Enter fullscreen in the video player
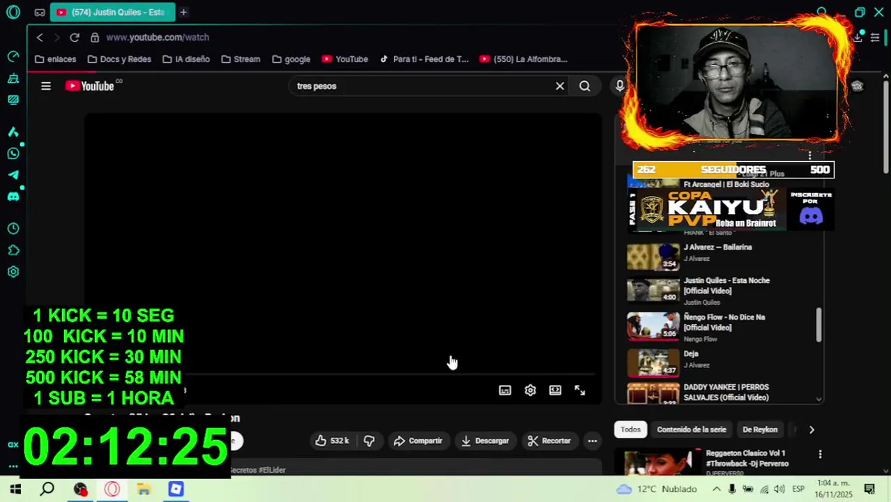The height and width of the screenshot is (502, 891). 580,390
